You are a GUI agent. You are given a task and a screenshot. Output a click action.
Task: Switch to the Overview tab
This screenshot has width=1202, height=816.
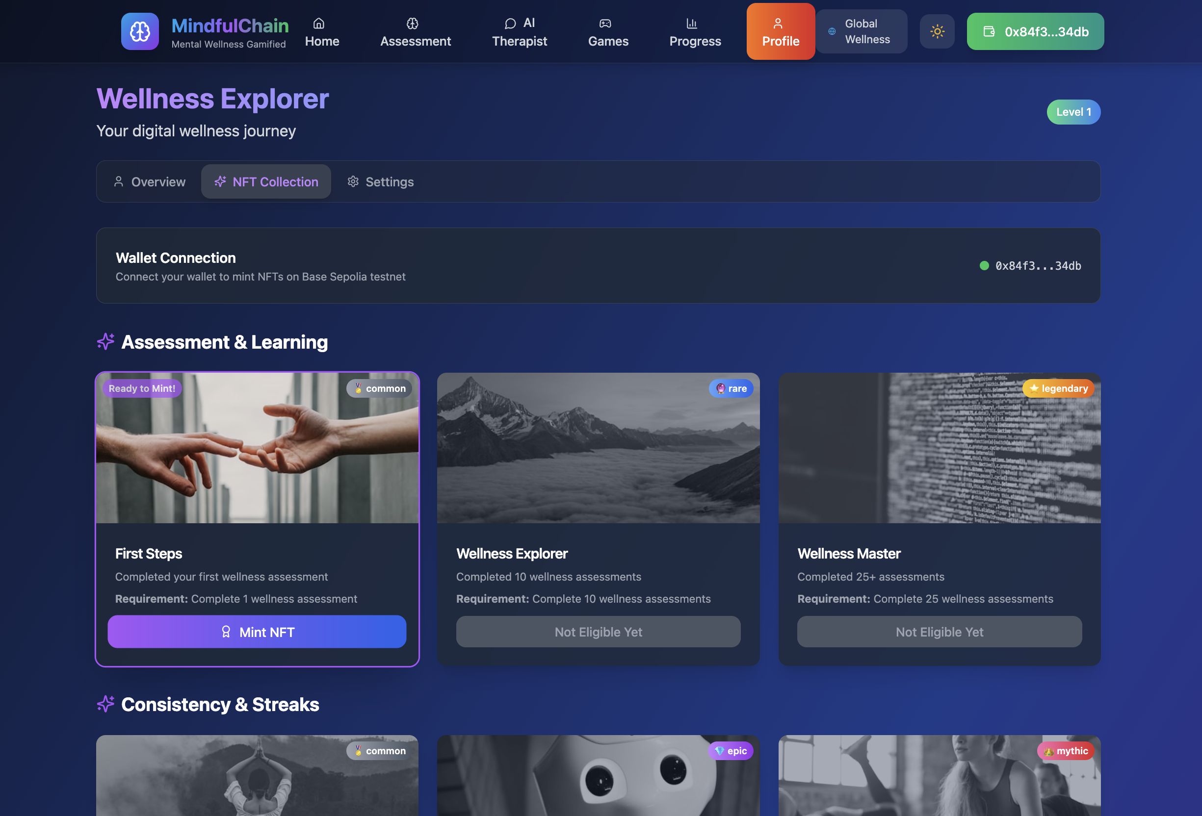150,181
